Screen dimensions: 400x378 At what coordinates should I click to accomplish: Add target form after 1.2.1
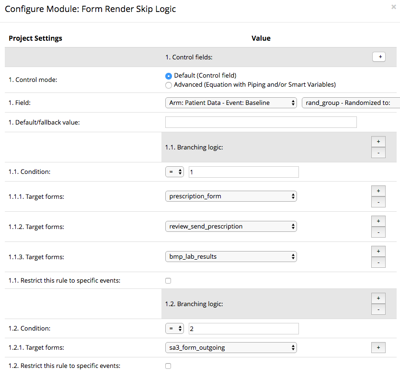[378, 348]
